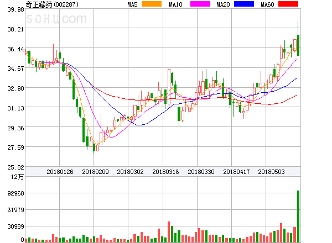
Task: Click the 27.59 price axis label
Action: pyautogui.click(x=15, y=147)
